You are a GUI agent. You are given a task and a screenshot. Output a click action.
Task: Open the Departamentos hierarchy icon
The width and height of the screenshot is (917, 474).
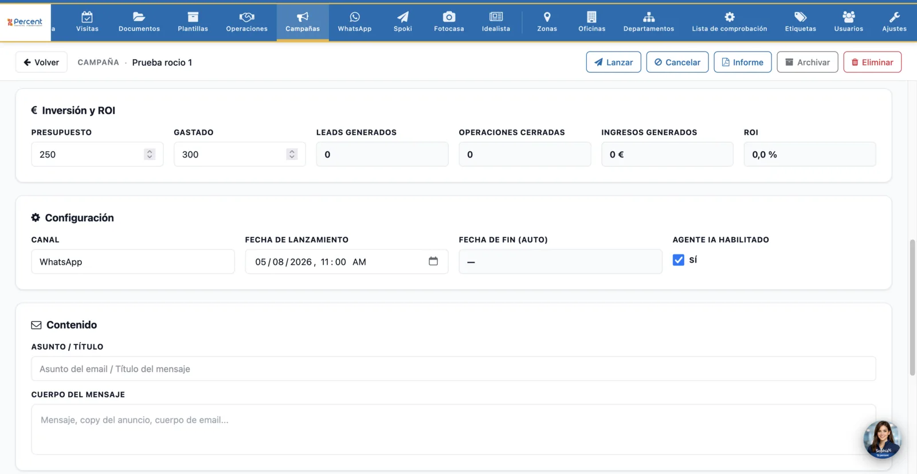[649, 17]
